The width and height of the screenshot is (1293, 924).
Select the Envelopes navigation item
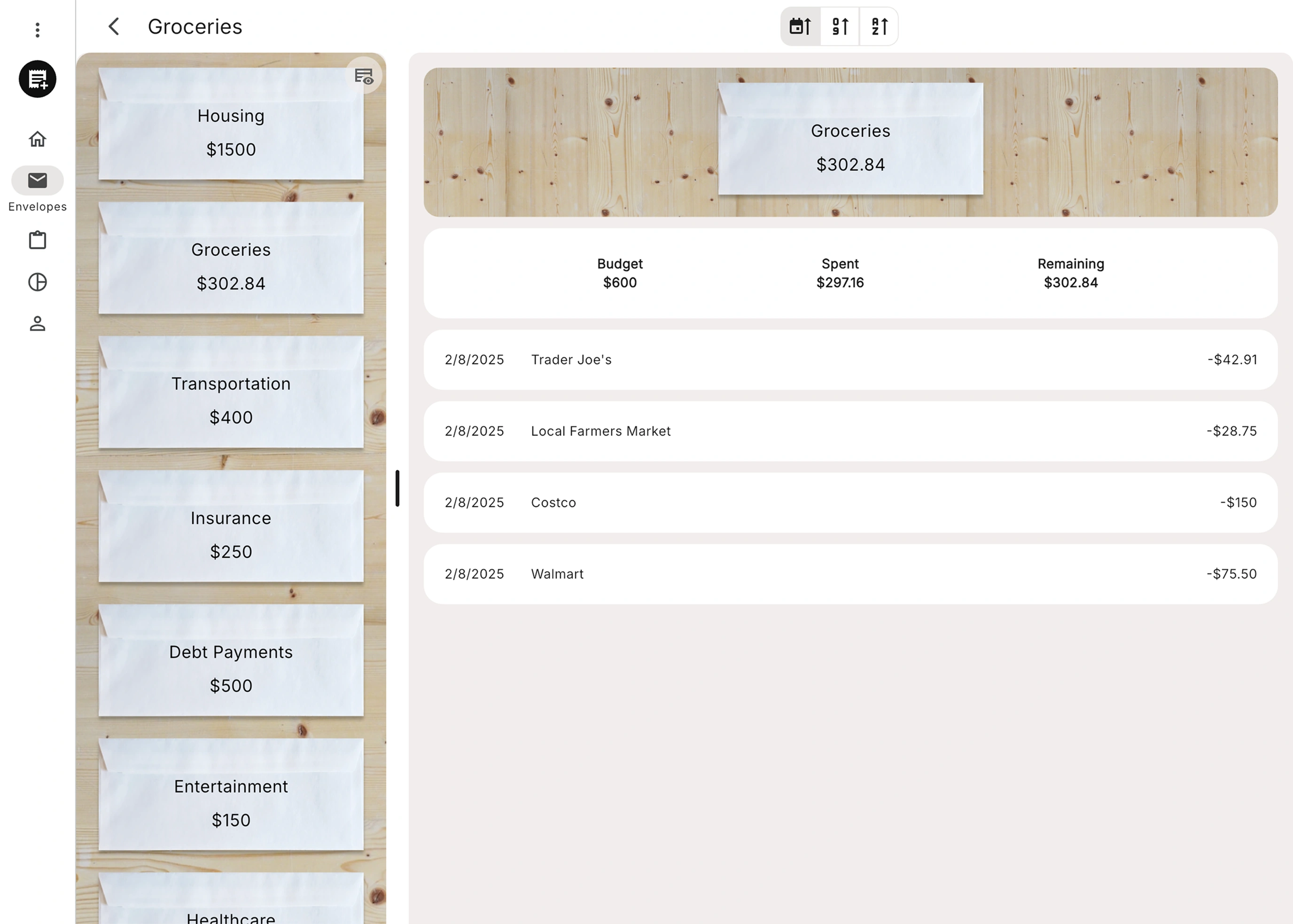(x=38, y=190)
